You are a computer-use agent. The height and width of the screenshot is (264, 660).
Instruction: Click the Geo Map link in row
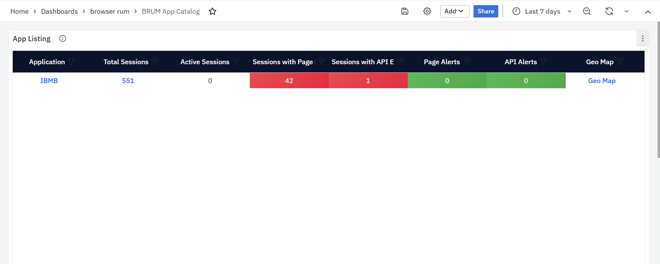[x=602, y=81]
